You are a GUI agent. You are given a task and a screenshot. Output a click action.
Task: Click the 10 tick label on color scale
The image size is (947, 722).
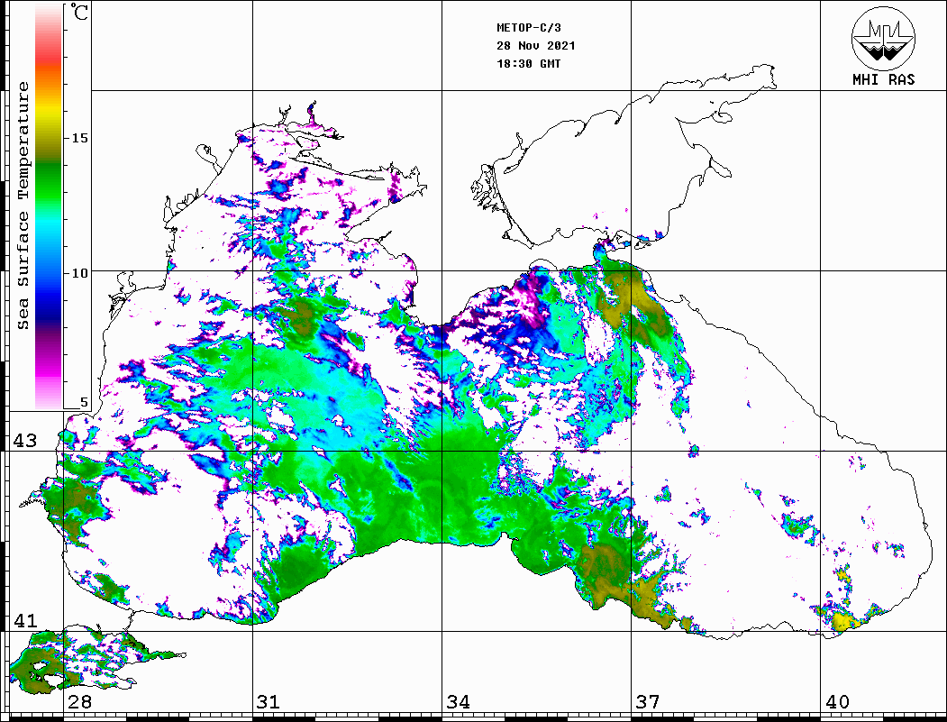[79, 273]
